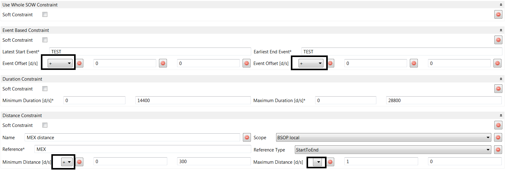This screenshot has height=172, width=507.
Task: Delete the Distance Constraint with red minus
Action: pyautogui.click(x=498, y=125)
